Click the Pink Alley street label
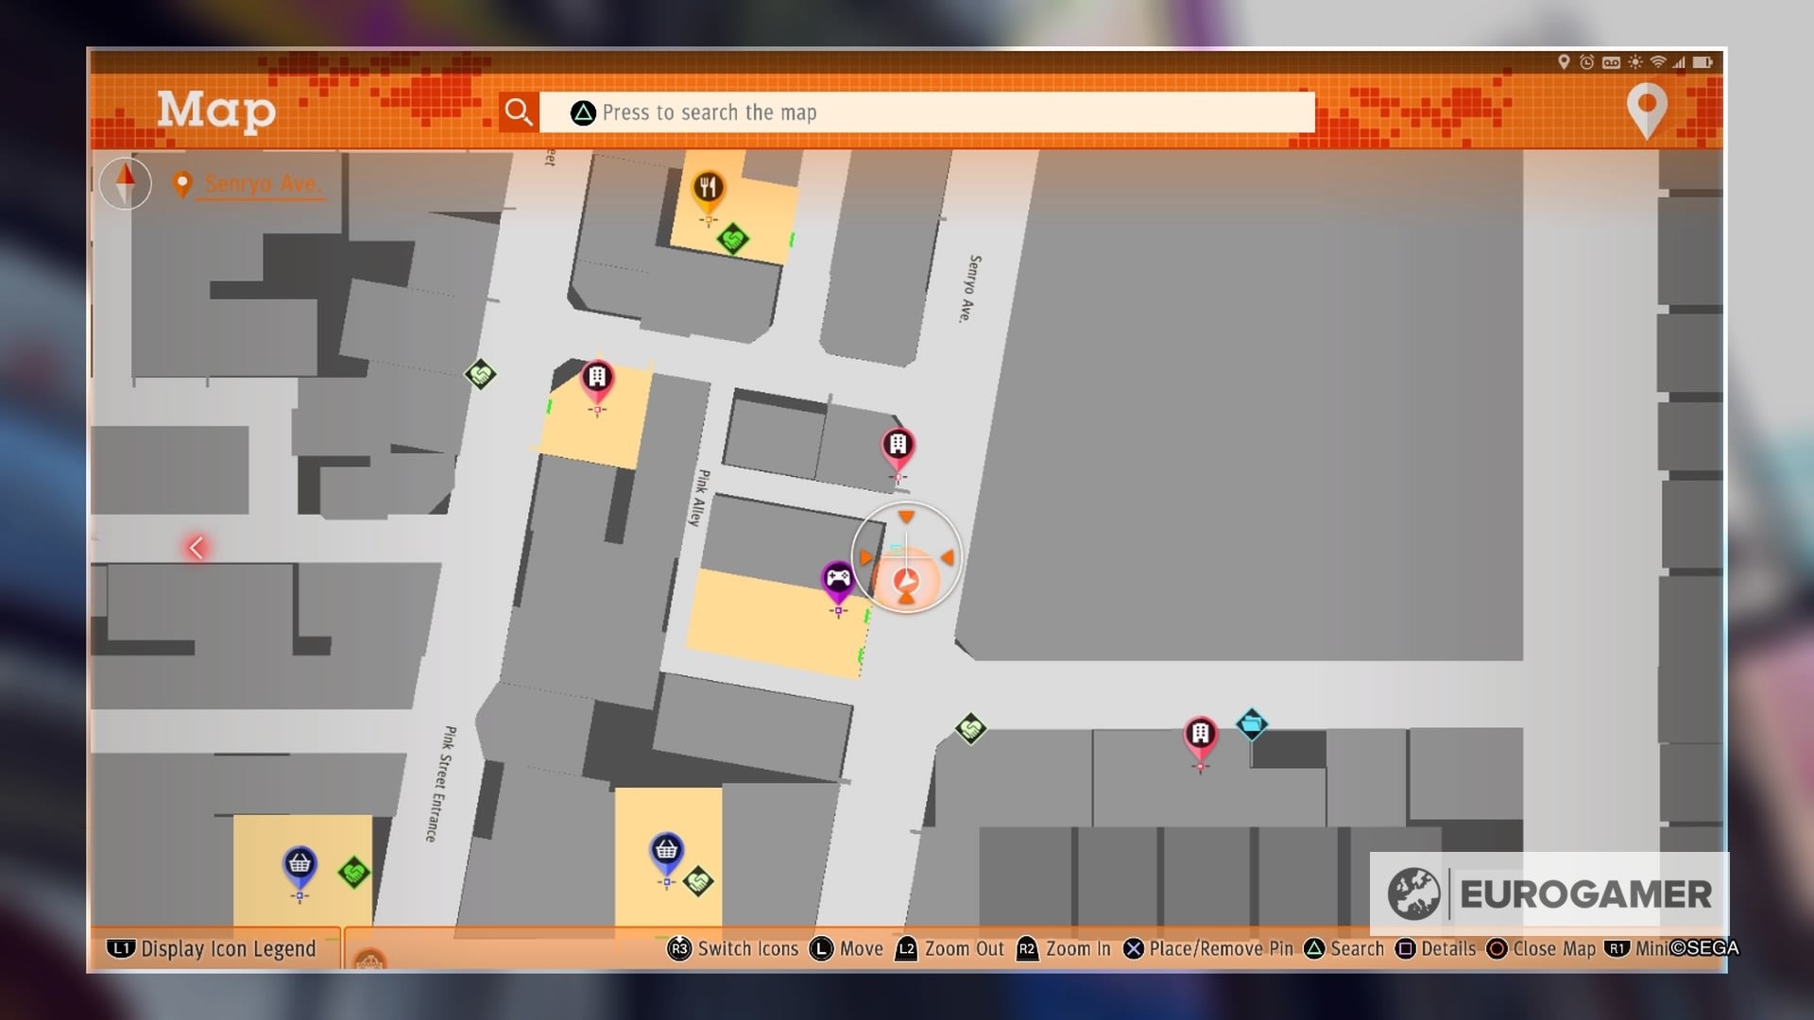1814x1020 pixels. coord(699,498)
